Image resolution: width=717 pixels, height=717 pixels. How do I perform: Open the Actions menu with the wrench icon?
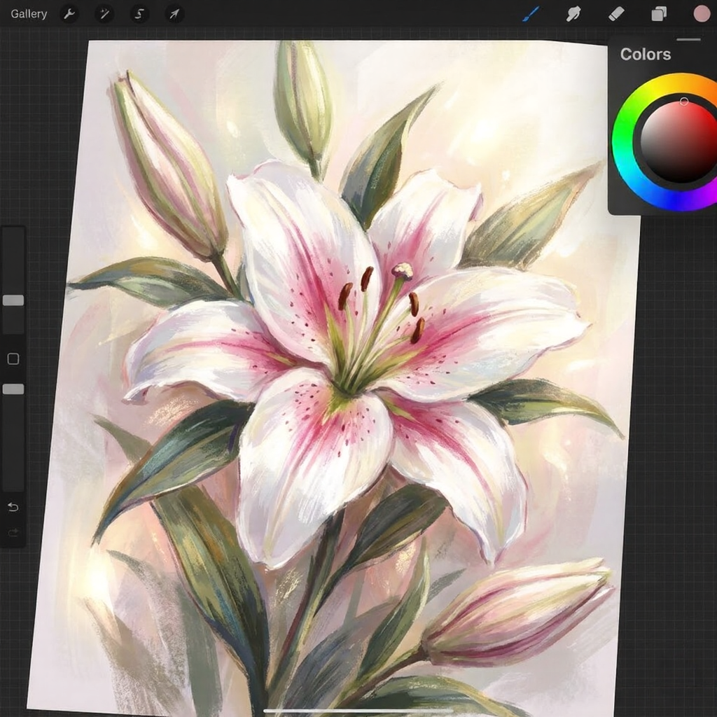click(x=69, y=14)
